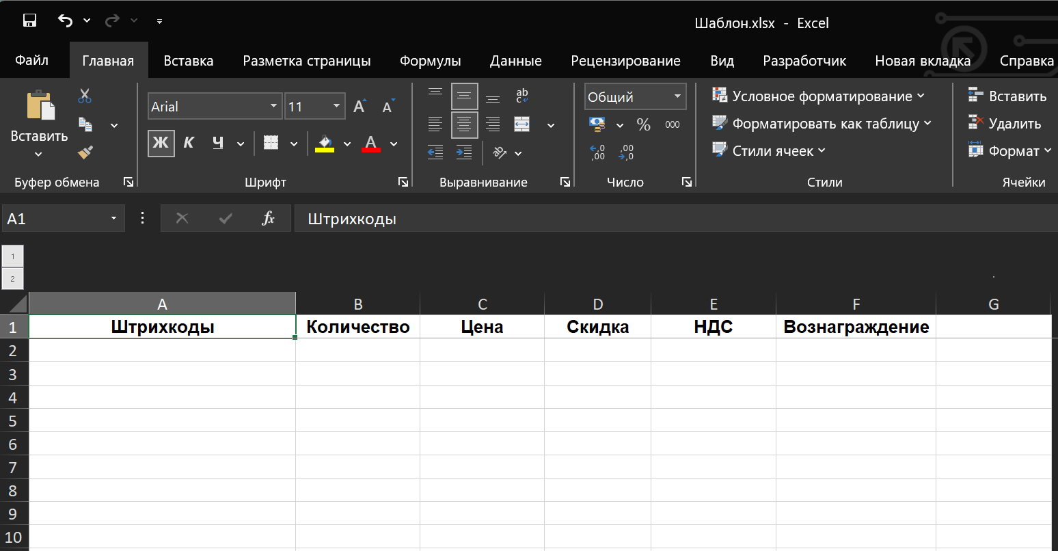This screenshot has height=551, width=1058.
Task: Select column C header
Action: pos(483,304)
